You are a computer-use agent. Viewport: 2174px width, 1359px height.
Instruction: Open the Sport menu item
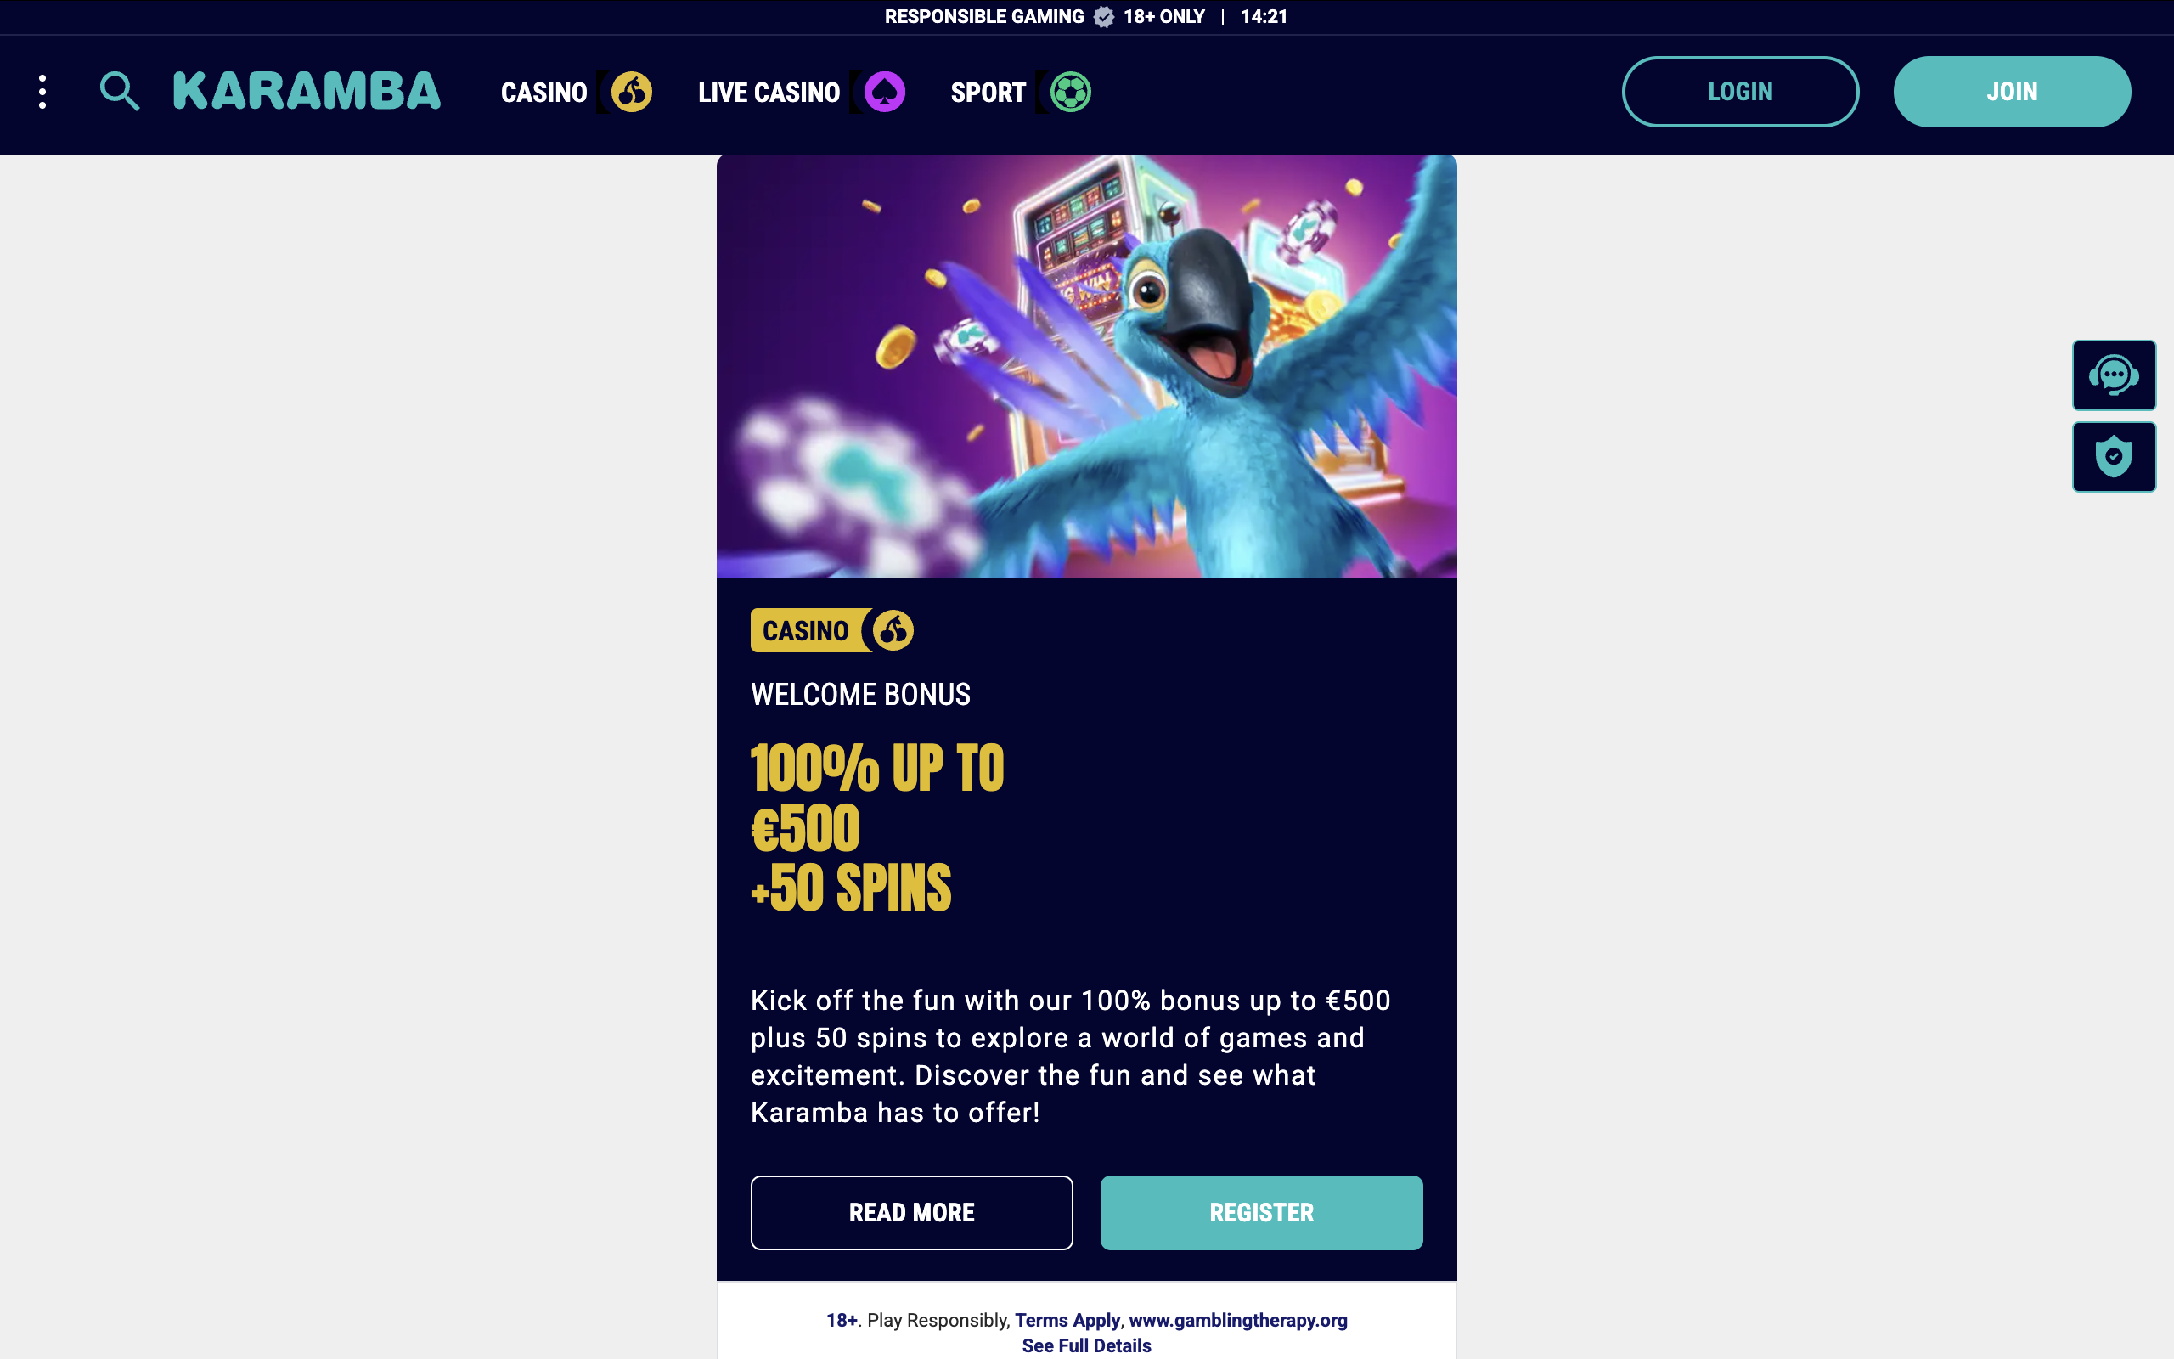(x=988, y=93)
